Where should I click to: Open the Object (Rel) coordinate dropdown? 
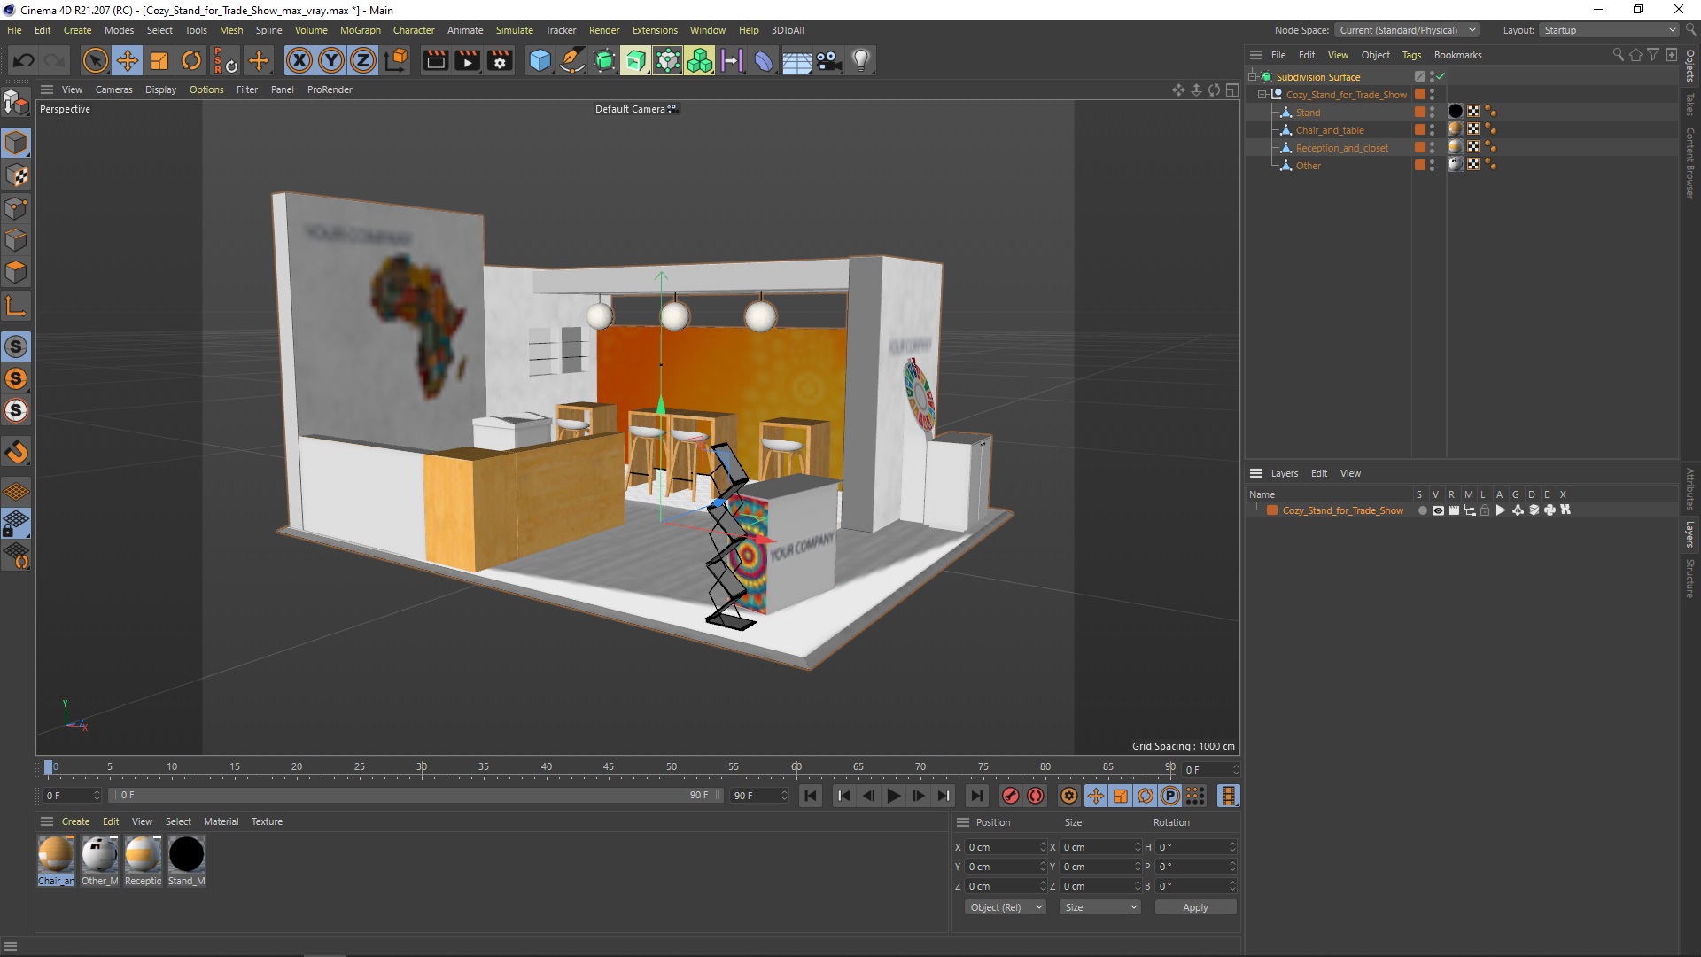coord(1006,907)
